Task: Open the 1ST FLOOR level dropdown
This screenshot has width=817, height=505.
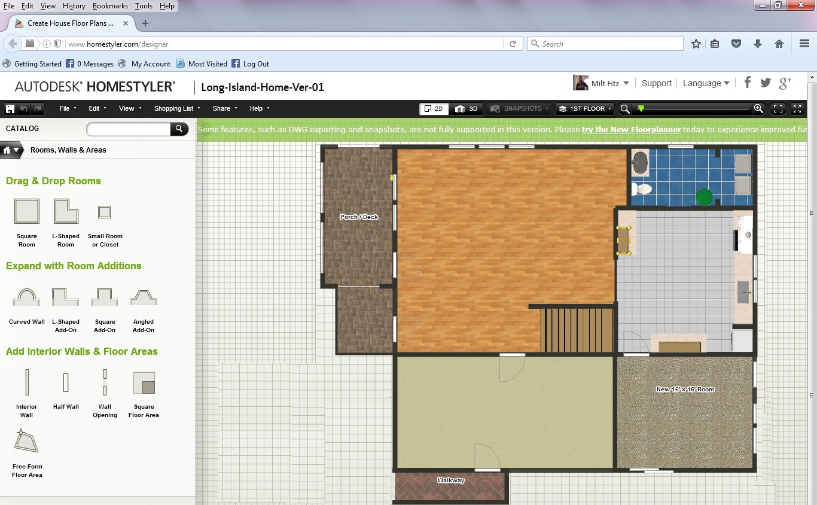Action: click(x=585, y=109)
